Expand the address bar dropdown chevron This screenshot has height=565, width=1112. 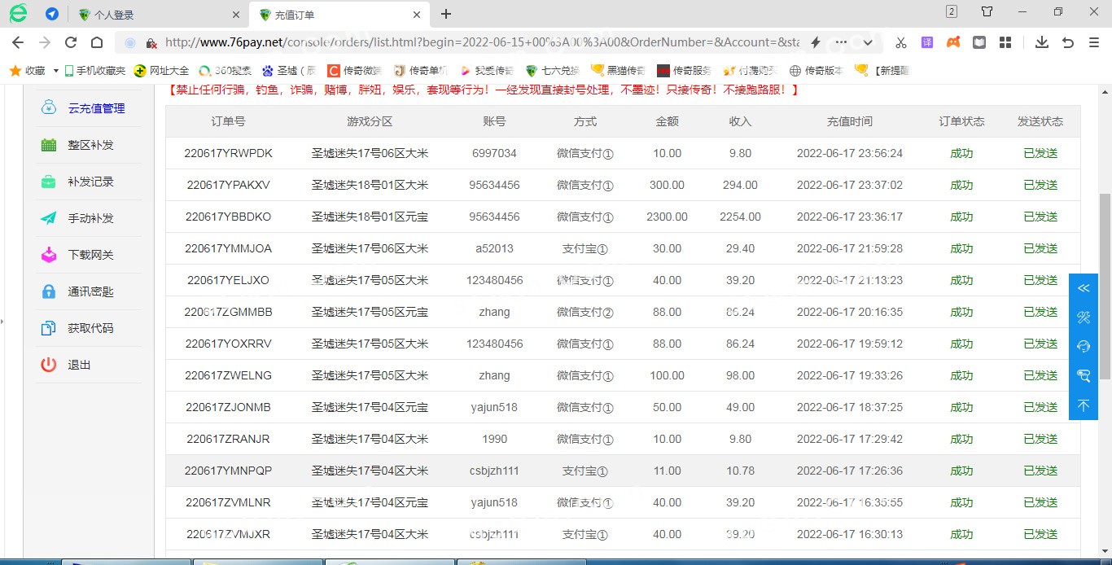869,42
